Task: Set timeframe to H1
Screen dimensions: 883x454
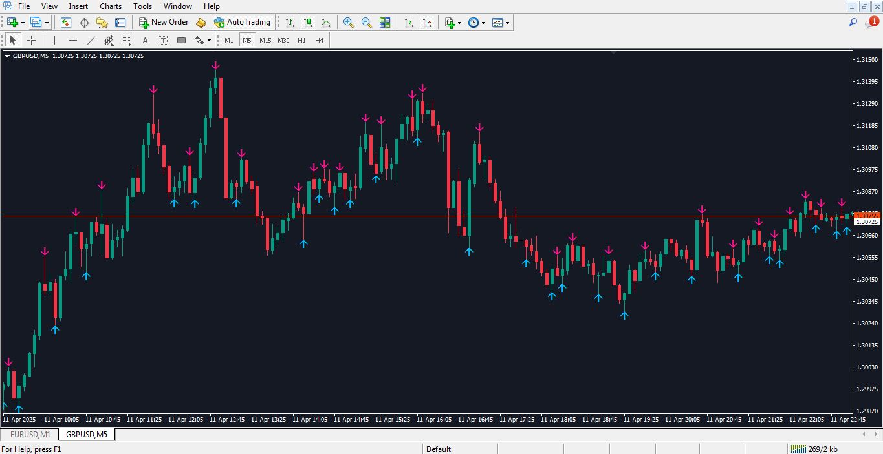Action: [301, 40]
